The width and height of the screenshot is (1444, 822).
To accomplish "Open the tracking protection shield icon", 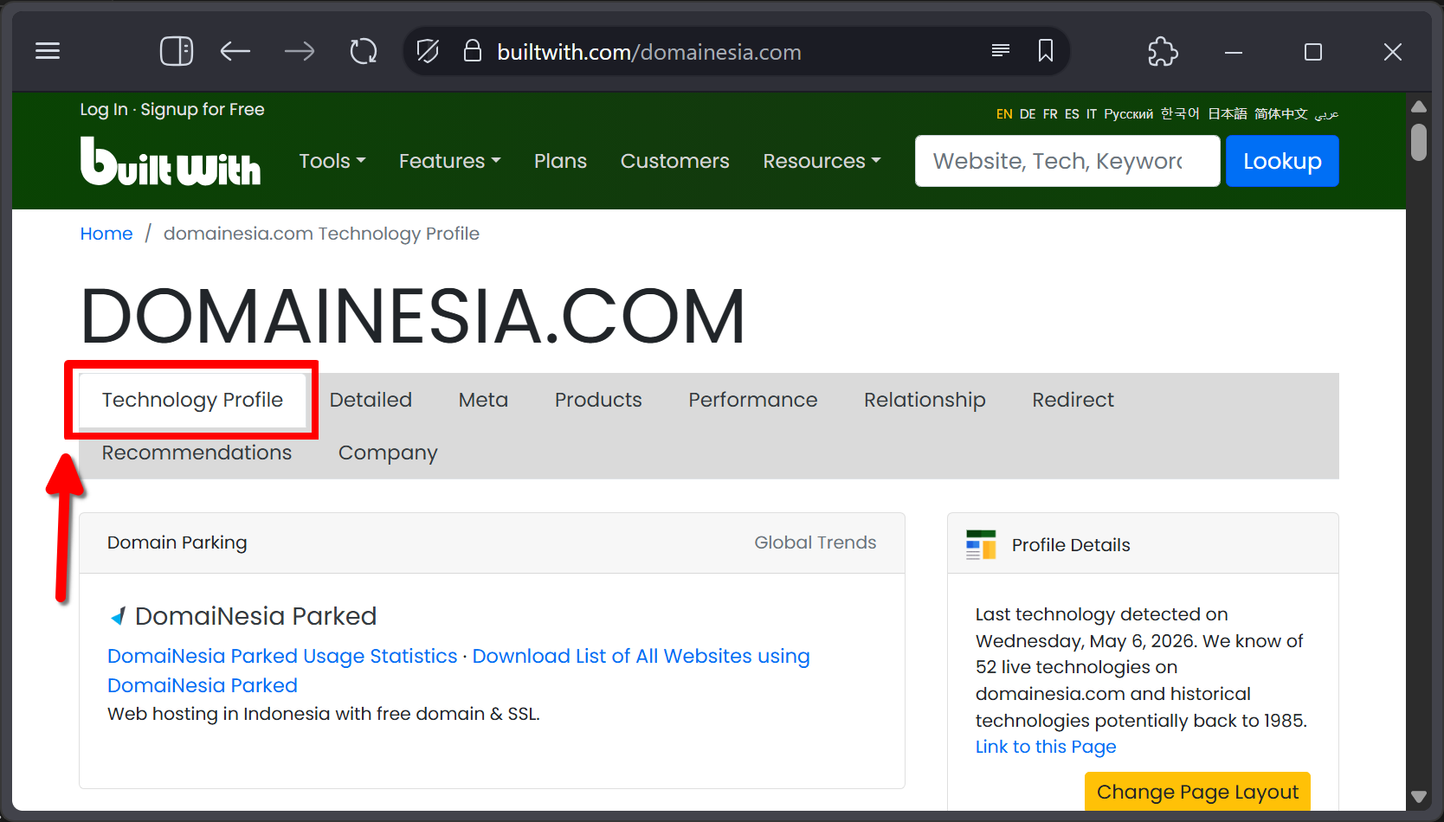I will (428, 52).
